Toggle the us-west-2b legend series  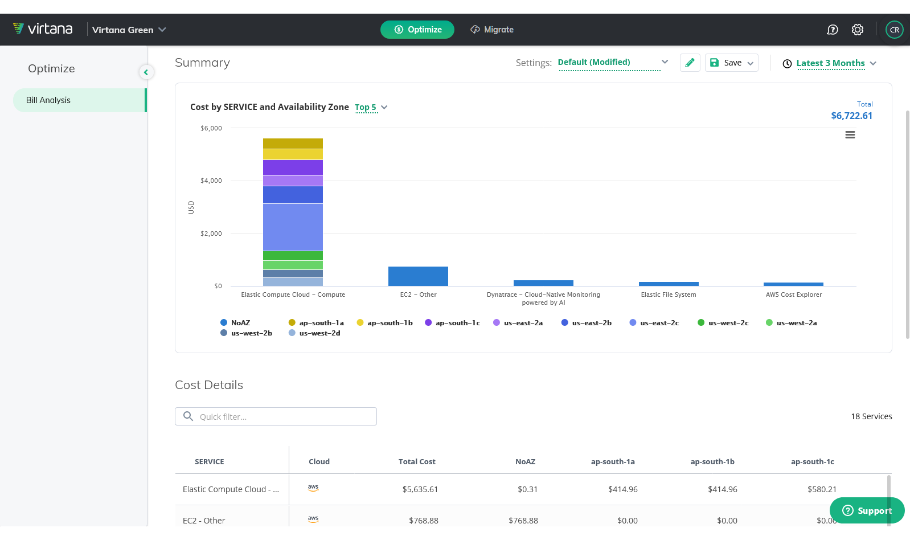tap(246, 333)
